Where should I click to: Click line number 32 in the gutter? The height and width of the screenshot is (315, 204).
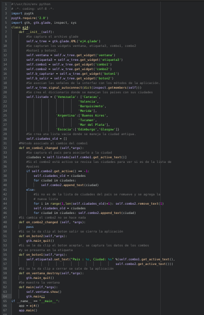5,148
